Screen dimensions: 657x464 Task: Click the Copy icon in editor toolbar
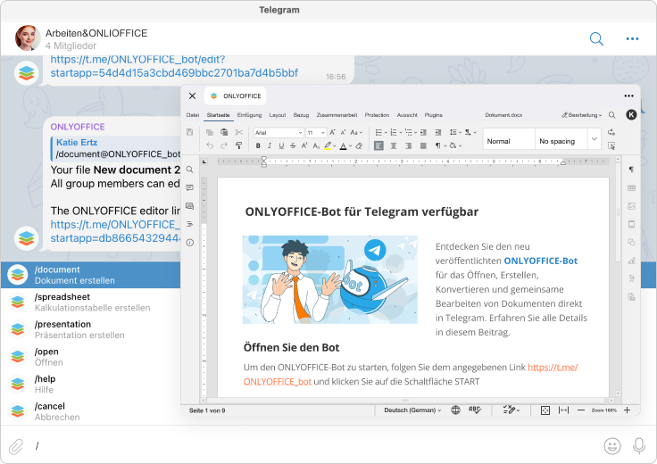(210, 132)
